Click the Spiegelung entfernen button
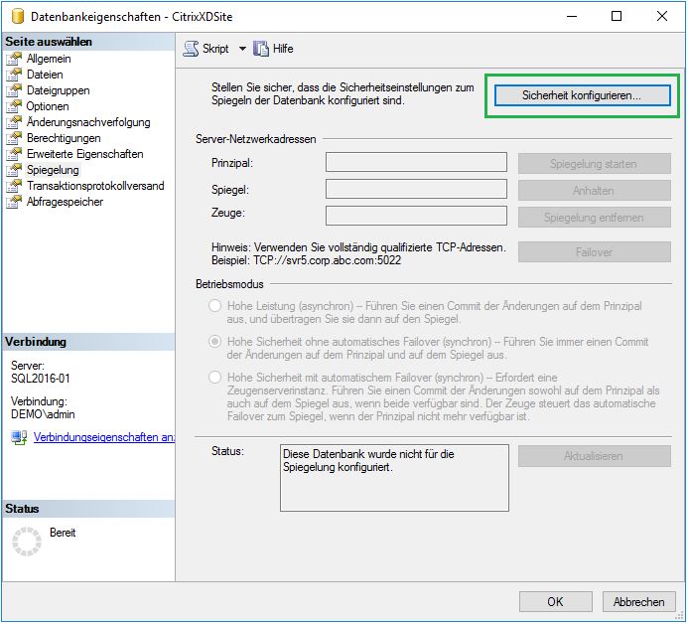 coord(594,218)
